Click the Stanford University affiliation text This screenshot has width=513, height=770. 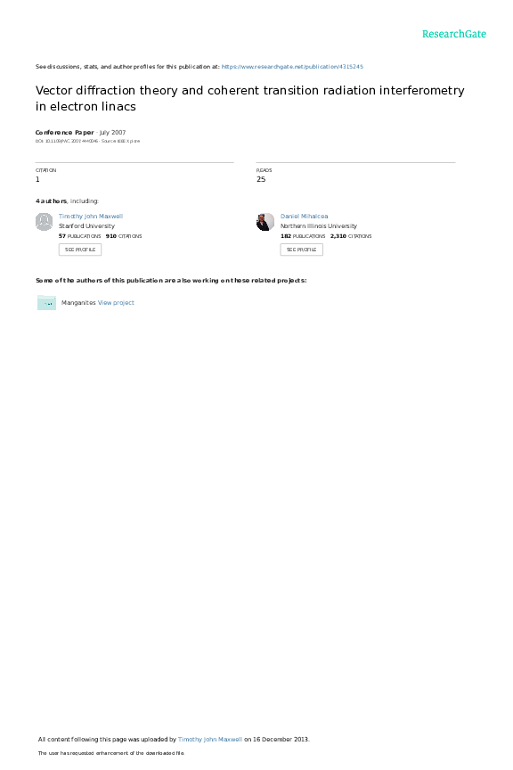click(86, 225)
